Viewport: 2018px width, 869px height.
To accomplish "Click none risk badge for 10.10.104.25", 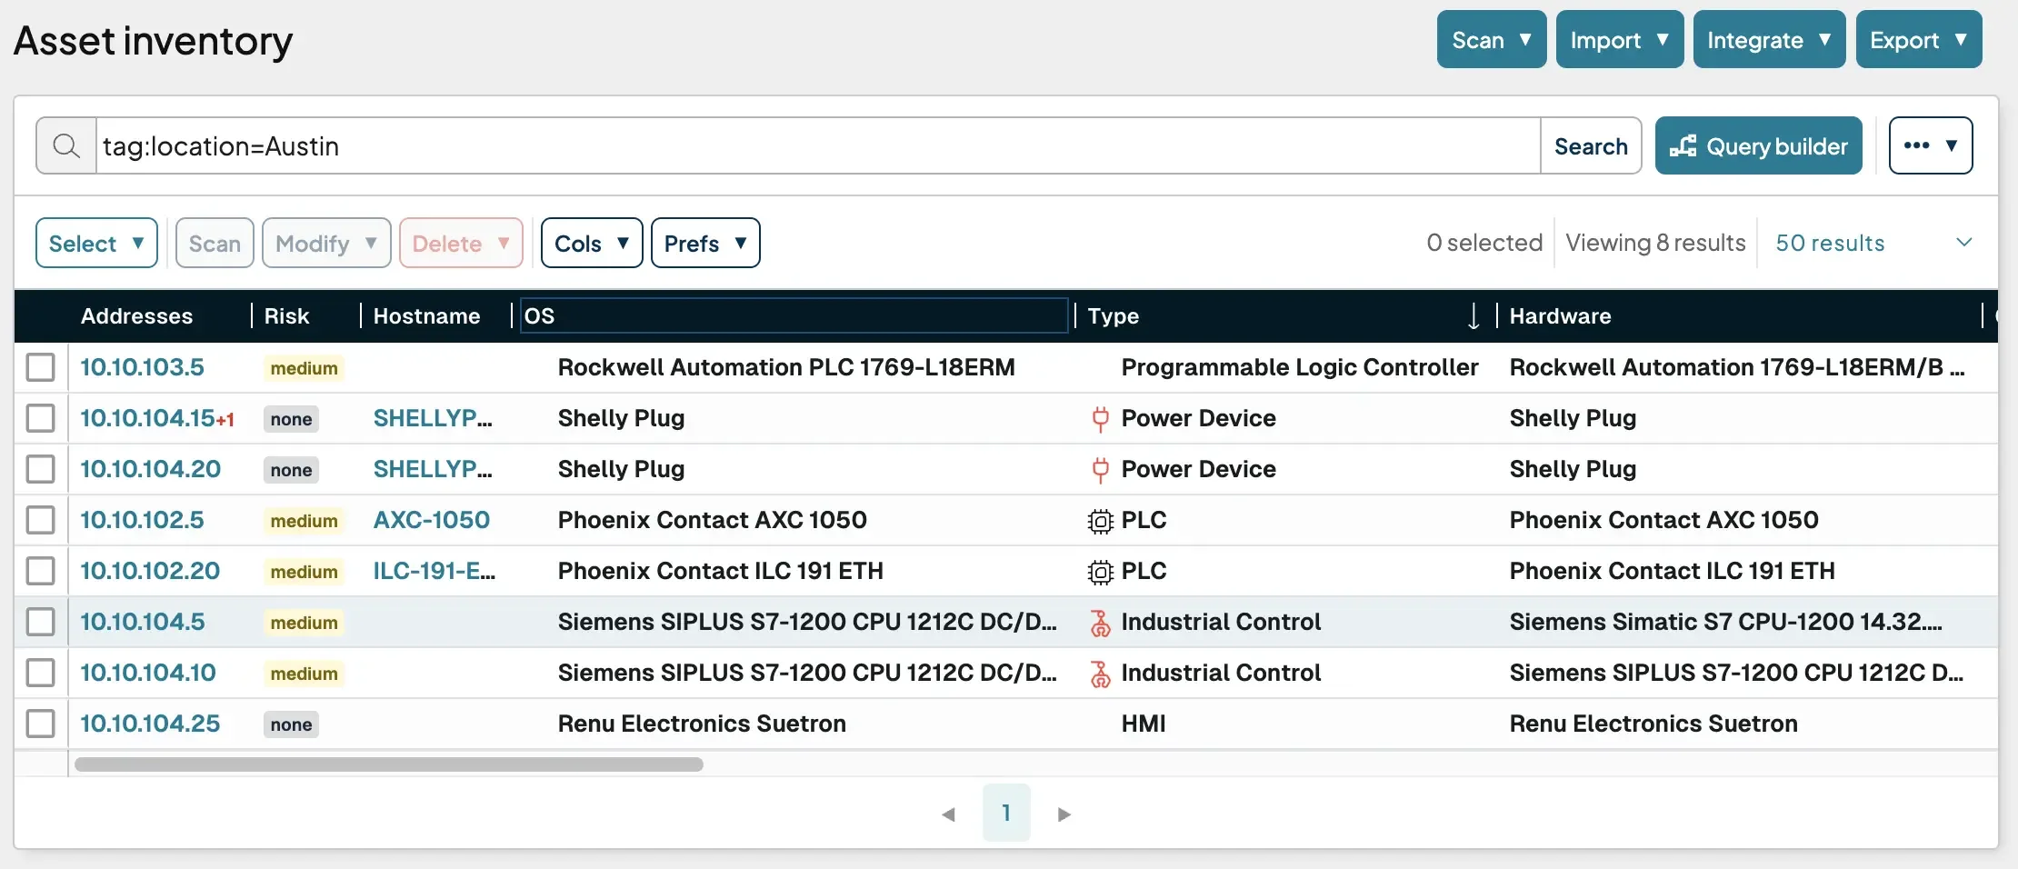I will 291,724.
